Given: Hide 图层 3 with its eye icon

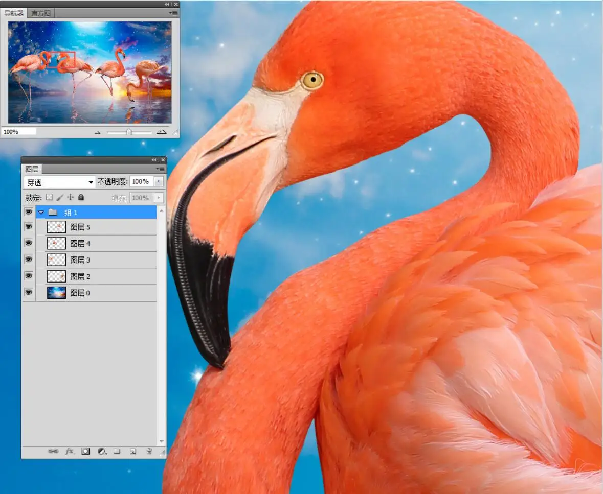Looking at the screenshot, I should [29, 260].
